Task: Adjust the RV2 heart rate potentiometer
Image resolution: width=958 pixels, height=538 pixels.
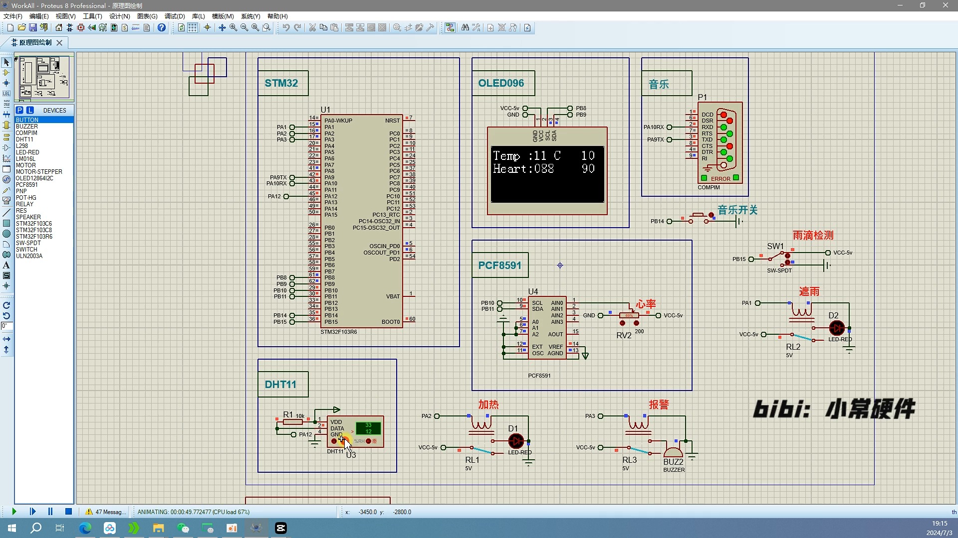Action: tap(629, 315)
